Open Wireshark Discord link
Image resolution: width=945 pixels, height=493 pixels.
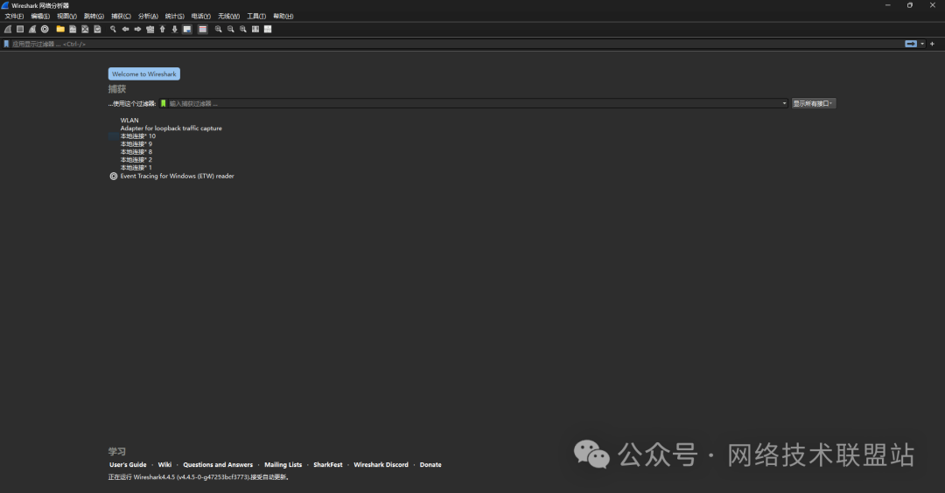point(381,465)
